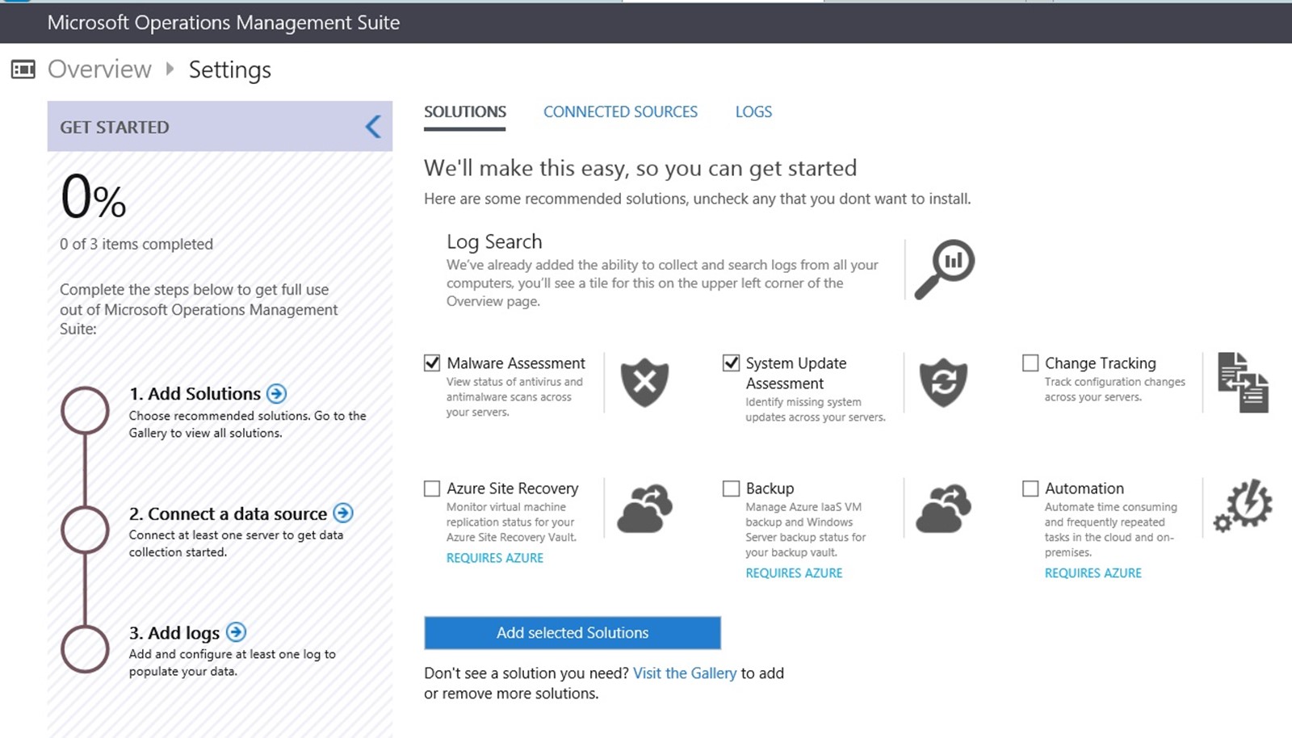Open the 3. Add logs step heading

tap(174, 633)
